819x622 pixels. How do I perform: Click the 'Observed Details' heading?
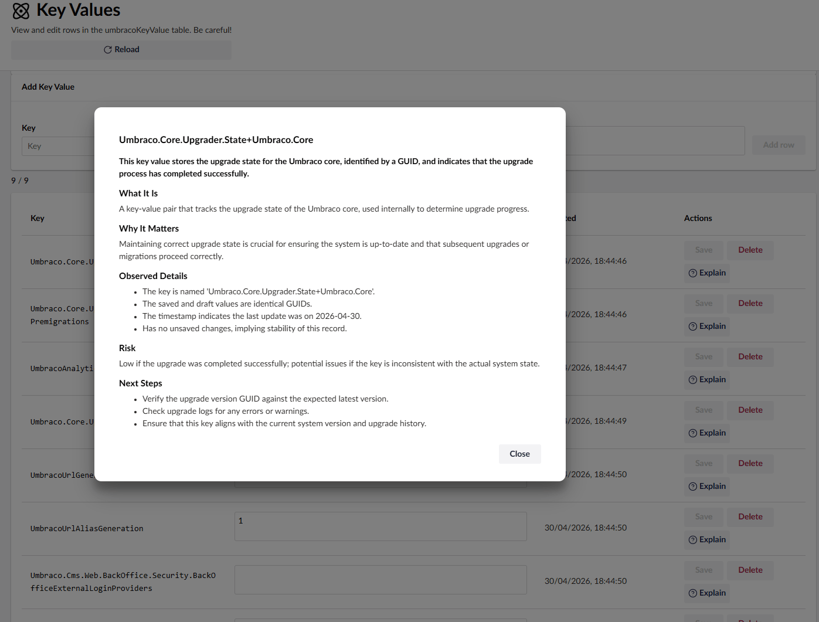coord(153,276)
